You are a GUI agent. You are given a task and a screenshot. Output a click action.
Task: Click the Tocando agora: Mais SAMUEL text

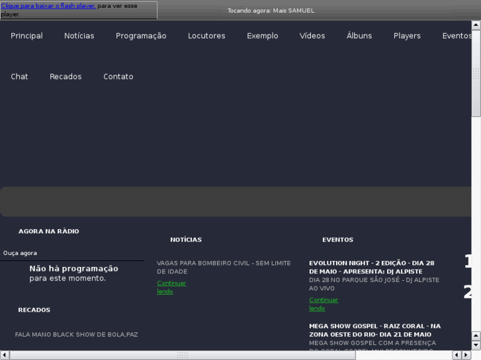click(x=271, y=11)
